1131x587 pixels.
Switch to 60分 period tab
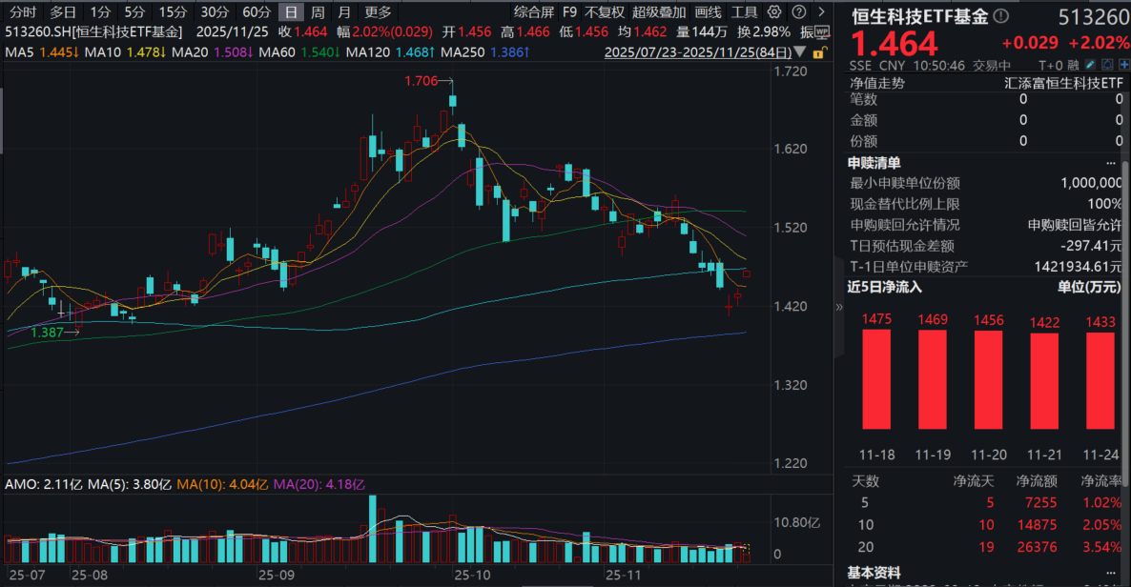click(x=257, y=12)
